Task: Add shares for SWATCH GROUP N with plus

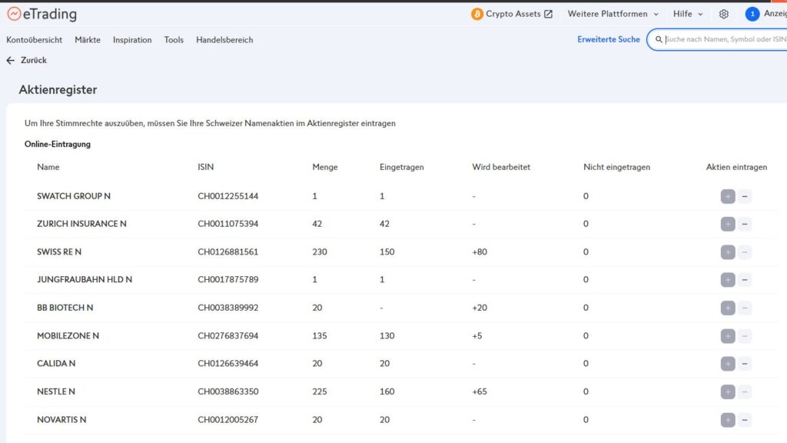Action: click(728, 196)
